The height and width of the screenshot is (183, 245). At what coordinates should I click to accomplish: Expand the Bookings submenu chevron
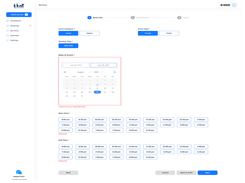30,26
